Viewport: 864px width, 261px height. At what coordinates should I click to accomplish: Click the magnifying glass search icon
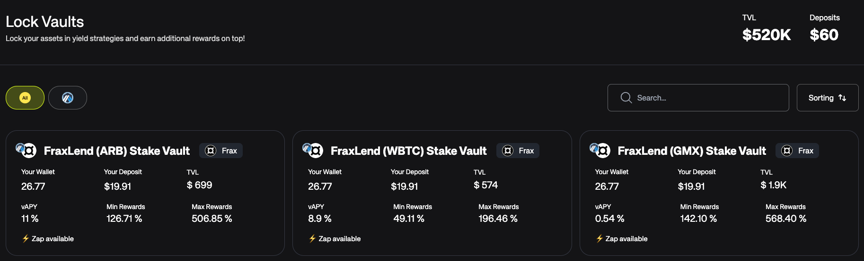(x=626, y=98)
